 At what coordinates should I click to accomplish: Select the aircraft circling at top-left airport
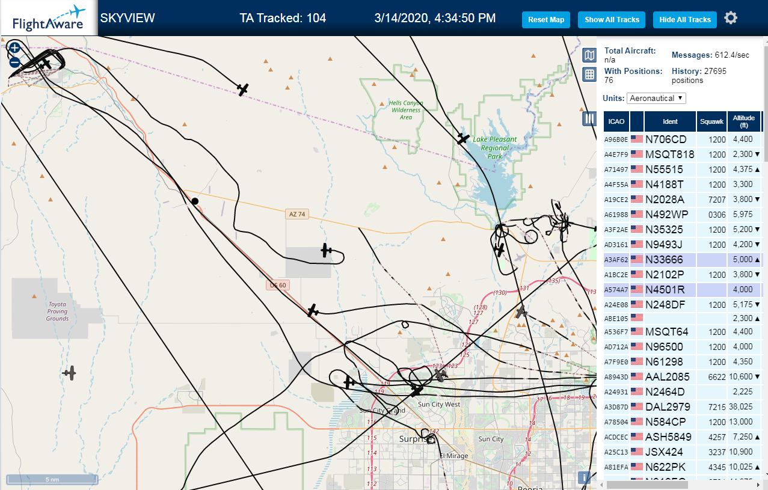pyautogui.click(x=45, y=64)
